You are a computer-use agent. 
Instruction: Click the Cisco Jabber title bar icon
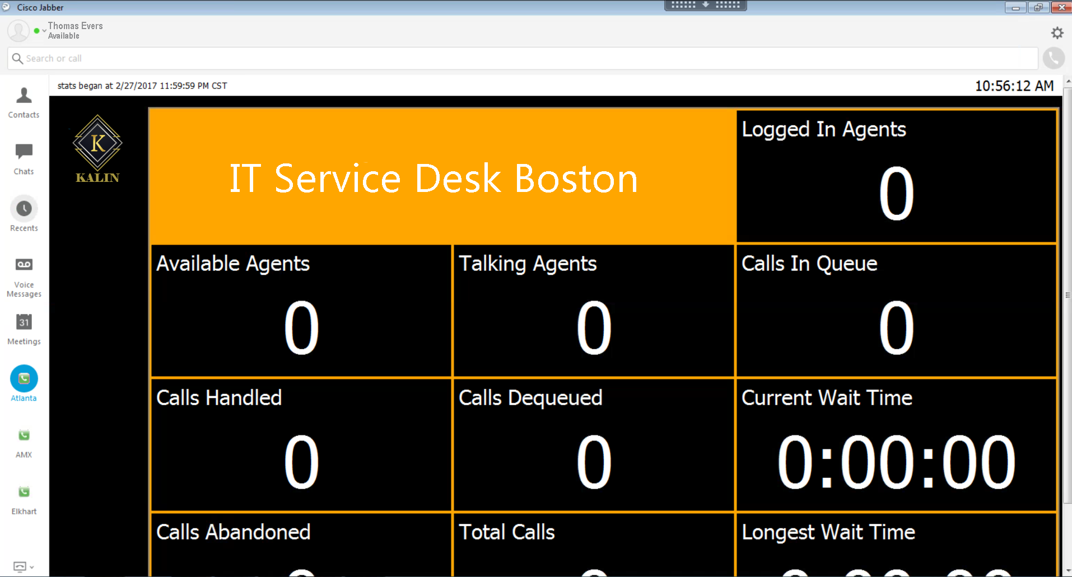coord(6,7)
